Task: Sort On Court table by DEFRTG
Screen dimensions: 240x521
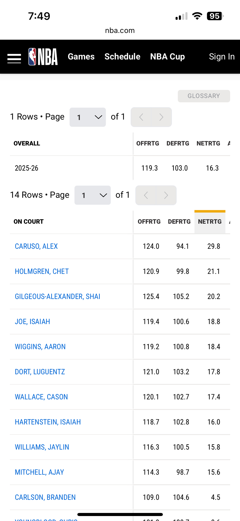Action: [179, 222]
